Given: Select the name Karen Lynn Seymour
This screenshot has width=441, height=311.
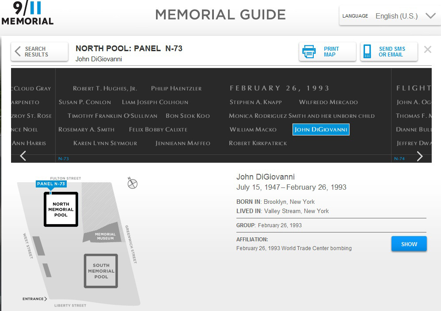Looking at the screenshot, I should [x=106, y=143].
